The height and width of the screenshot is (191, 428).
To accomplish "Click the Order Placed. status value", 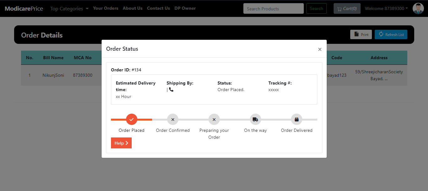I will click(x=231, y=90).
